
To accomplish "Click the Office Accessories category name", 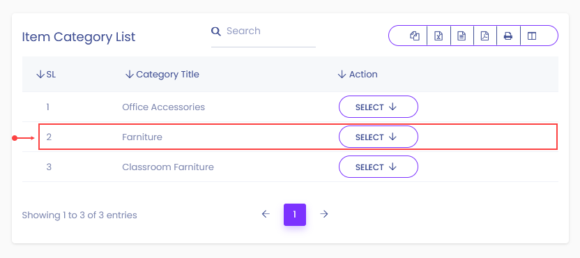I will click(x=164, y=107).
